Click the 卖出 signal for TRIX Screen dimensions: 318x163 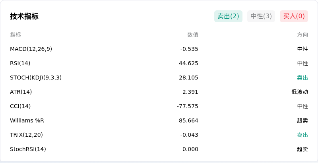(302, 135)
